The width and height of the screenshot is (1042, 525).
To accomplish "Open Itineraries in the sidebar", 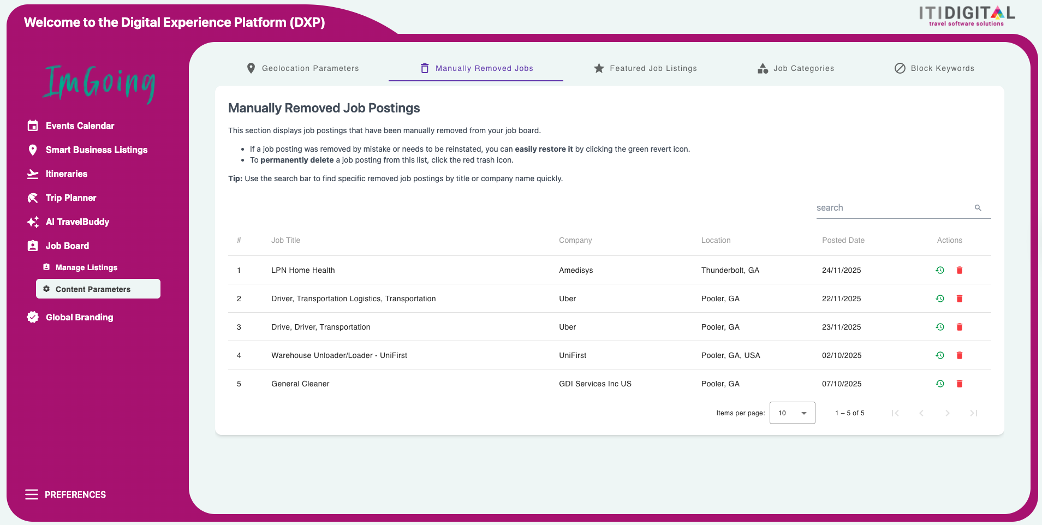I will [67, 174].
